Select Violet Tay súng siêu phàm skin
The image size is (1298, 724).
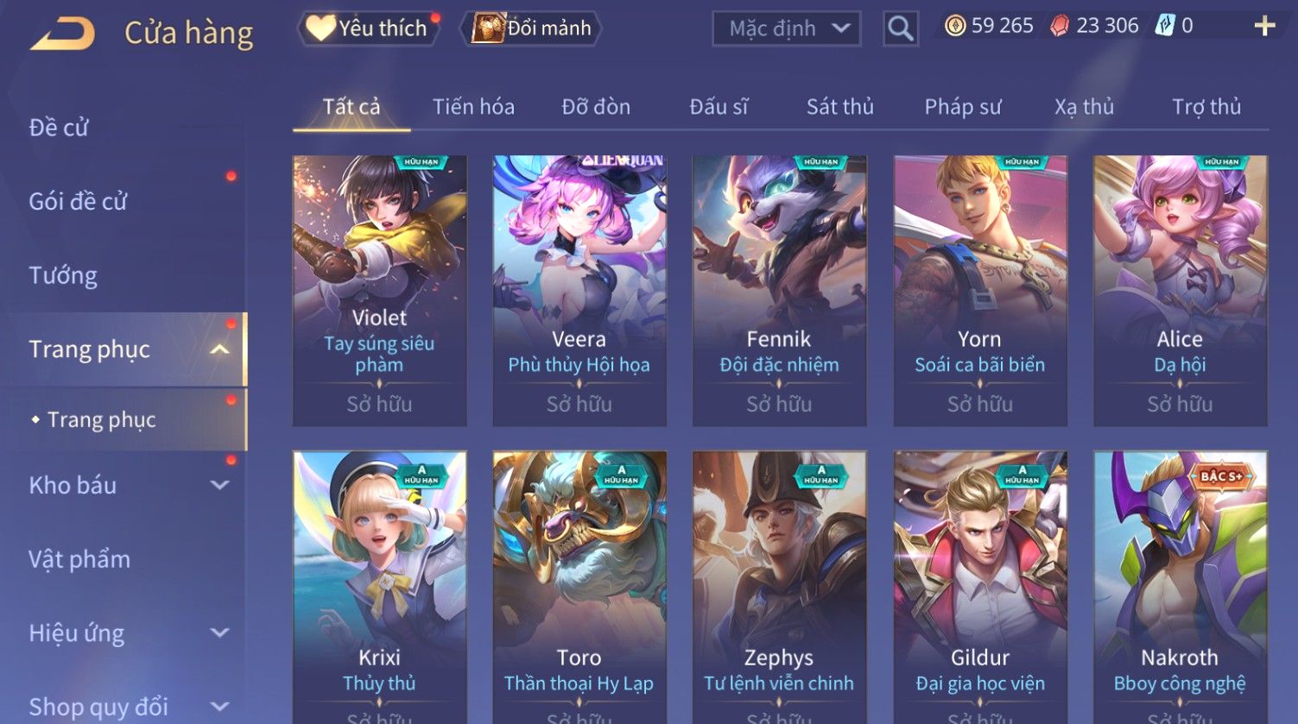coord(379,291)
